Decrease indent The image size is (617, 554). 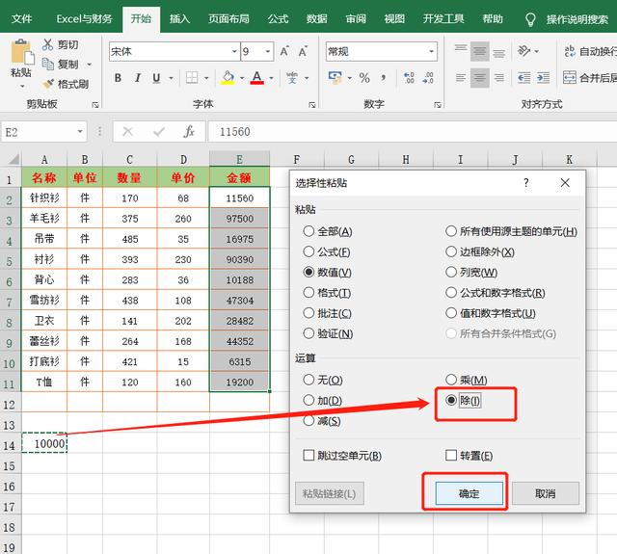[524, 78]
